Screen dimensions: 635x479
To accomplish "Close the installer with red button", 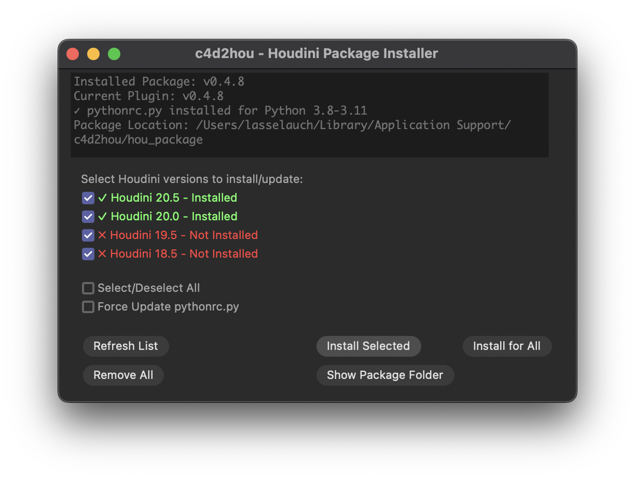I will coord(73,54).
